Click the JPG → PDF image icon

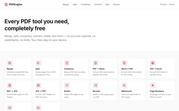click(38, 85)
